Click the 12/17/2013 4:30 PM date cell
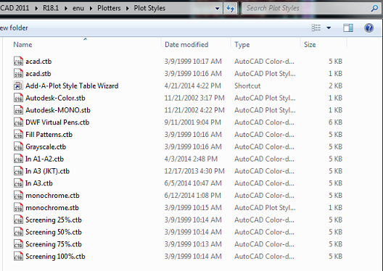Viewport: 383px width, 271px height. click(x=194, y=171)
